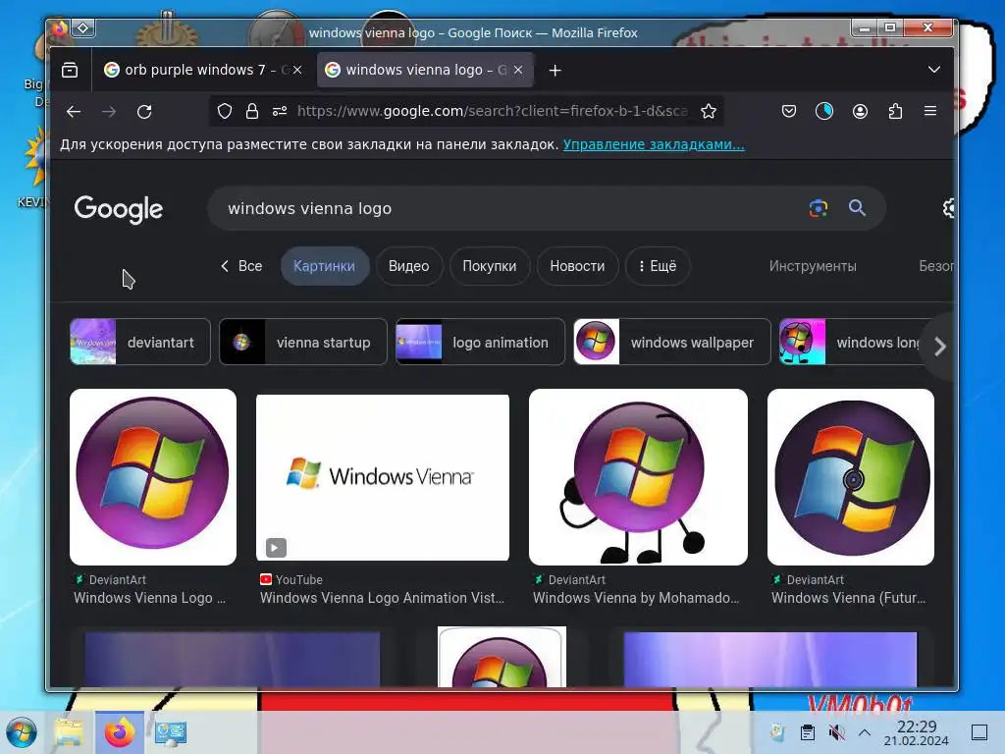Click Firefox icon in taskbar

[x=120, y=732]
